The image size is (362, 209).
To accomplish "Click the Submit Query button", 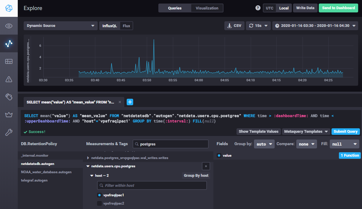I will pos(345,132).
